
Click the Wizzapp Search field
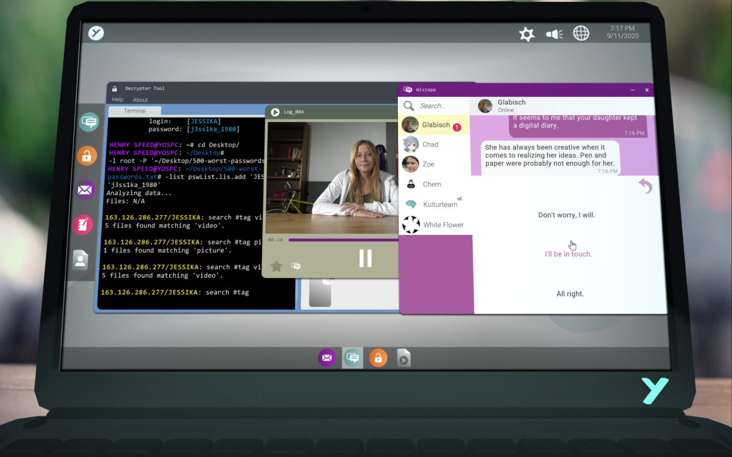(x=441, y=106)
